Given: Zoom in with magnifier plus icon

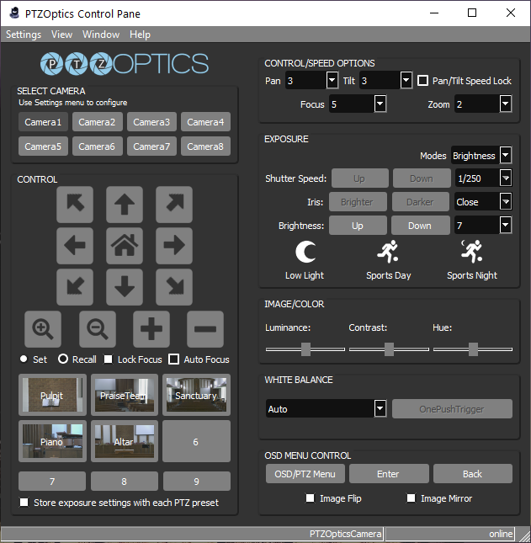Looking at the screenshot, I should tap(43, 329).
